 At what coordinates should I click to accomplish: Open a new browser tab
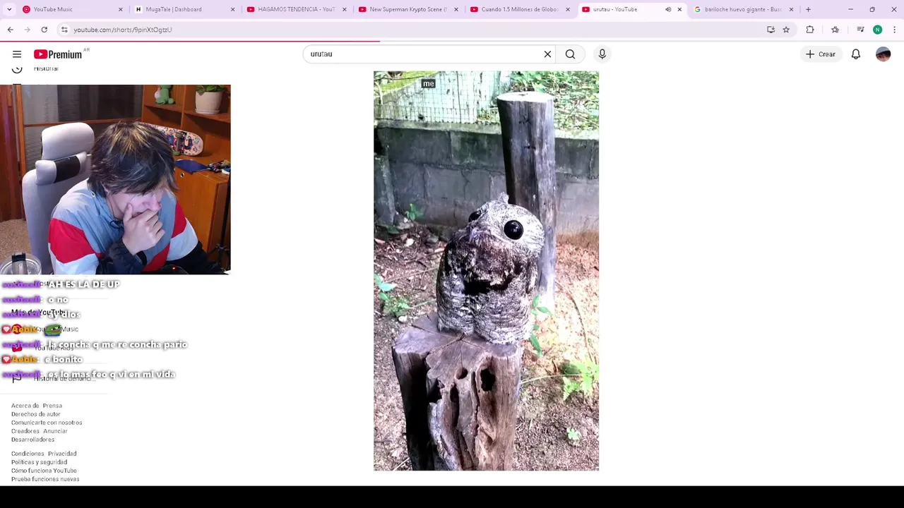pyautogui.click(x=808, y=9)
